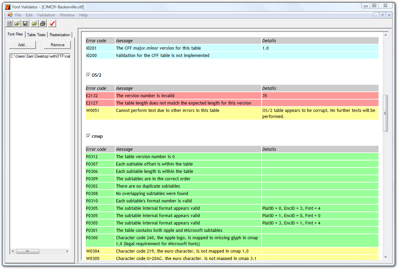The image size is (398, 269).
Task: Click the Add... button
Action: click(x=23, y=45)
